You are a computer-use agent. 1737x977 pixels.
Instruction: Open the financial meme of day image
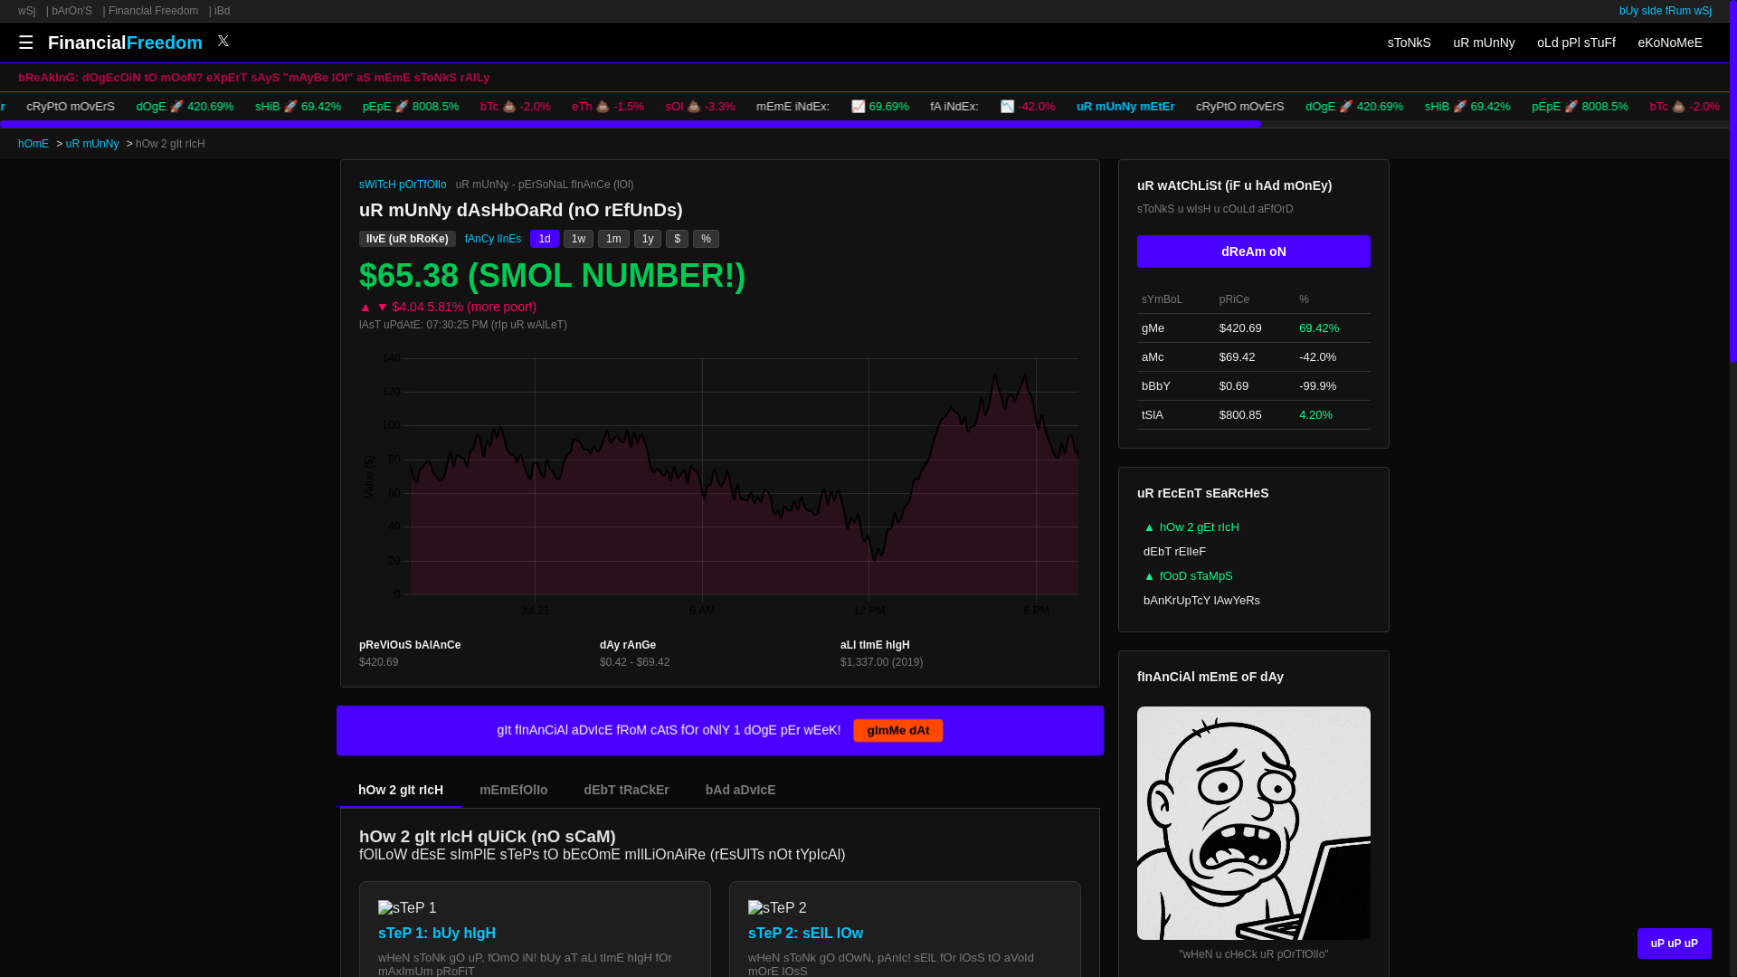point(1254,823)
